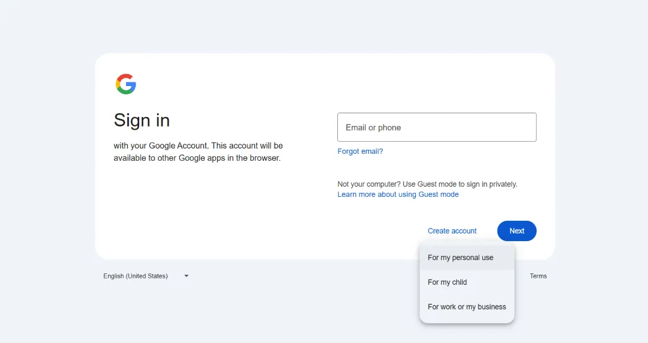Viewport: 648px width, 343px height.
Task: Click the 'Create account' text label
Action: 452,231
